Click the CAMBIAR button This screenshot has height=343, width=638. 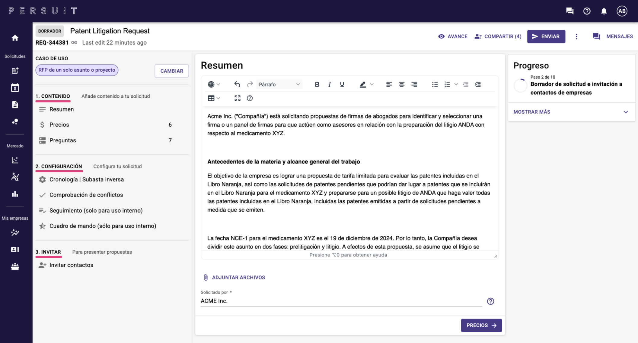171,71
